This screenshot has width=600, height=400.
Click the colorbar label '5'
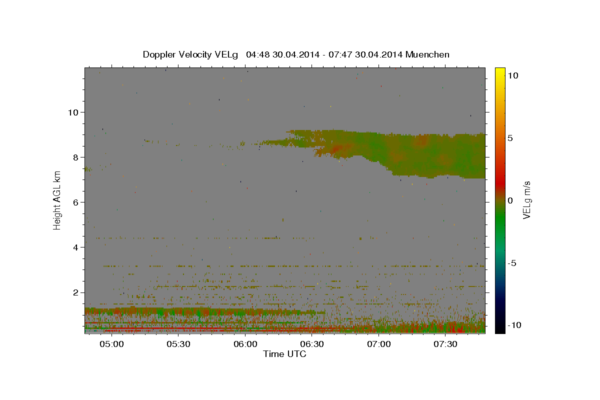tap(511, 138)
